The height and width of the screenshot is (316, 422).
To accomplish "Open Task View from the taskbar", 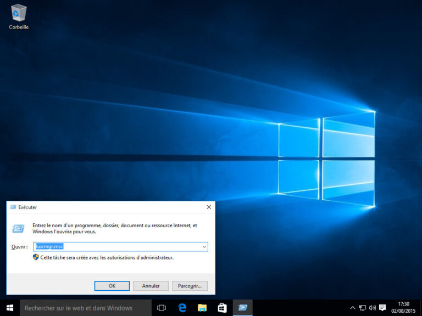I will tap(162, 308).
